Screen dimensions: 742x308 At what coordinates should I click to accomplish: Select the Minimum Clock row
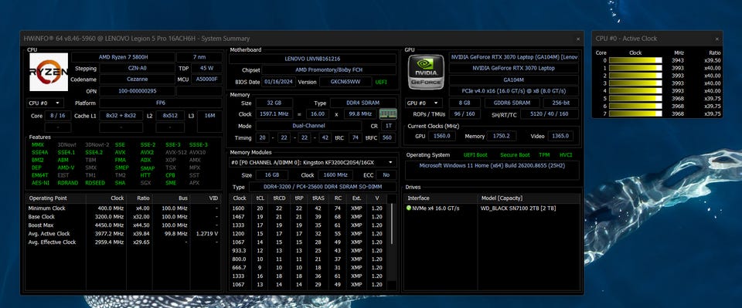[123, 208]
